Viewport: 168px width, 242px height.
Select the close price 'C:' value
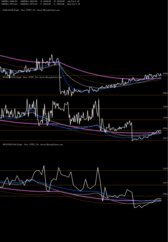[47, 4]
